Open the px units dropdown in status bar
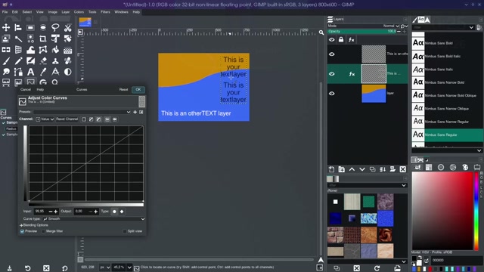Screen dimensions: 484x272 point(105,267)
